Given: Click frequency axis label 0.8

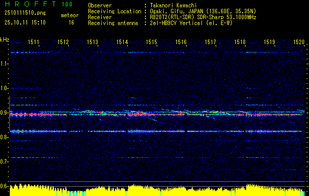Looking at the screenshot, I should [x=4, y=137].
